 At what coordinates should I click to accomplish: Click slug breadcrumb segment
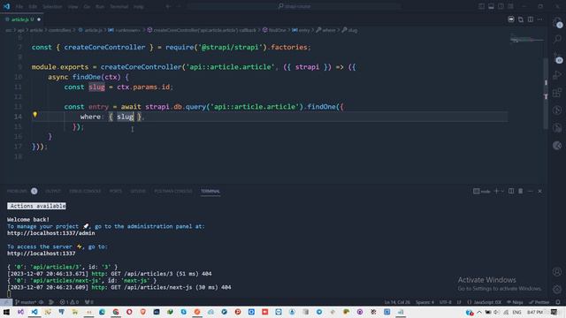pyautogui.click(x=349, y=30)
